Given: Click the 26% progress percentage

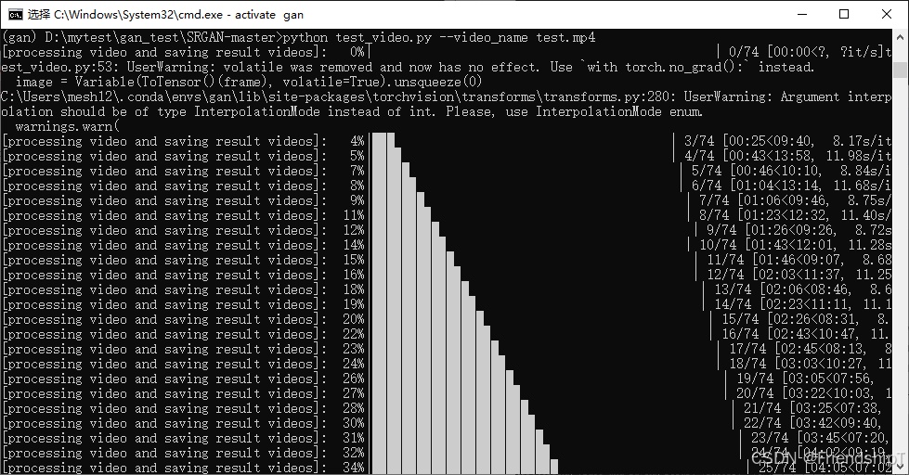Looking at the screenshot, I should [x=354, y=379].
